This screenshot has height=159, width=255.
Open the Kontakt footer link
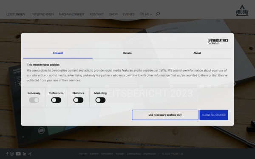click(120, 154)
